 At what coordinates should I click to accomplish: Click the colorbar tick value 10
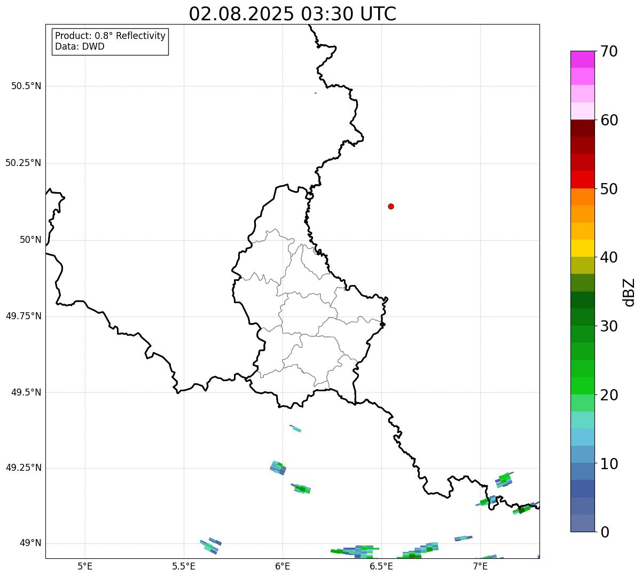click(609, 463)
